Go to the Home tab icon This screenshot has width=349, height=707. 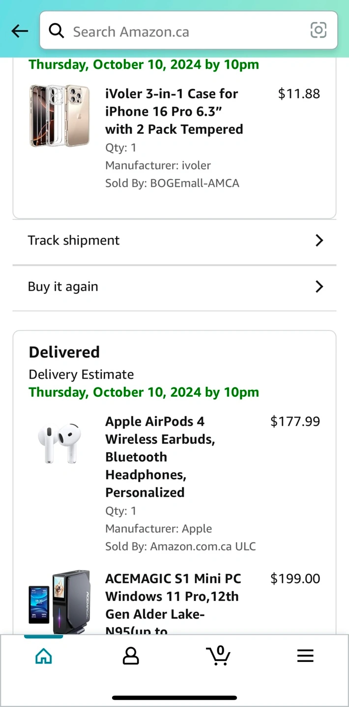44,656
